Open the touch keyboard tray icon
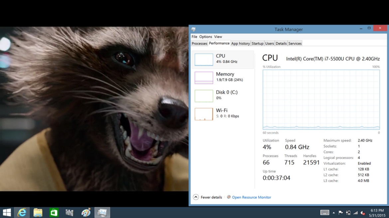 click(x=324, y=212)
